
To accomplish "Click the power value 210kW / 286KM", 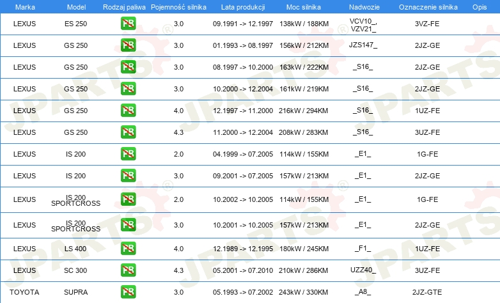I will 303,270.
